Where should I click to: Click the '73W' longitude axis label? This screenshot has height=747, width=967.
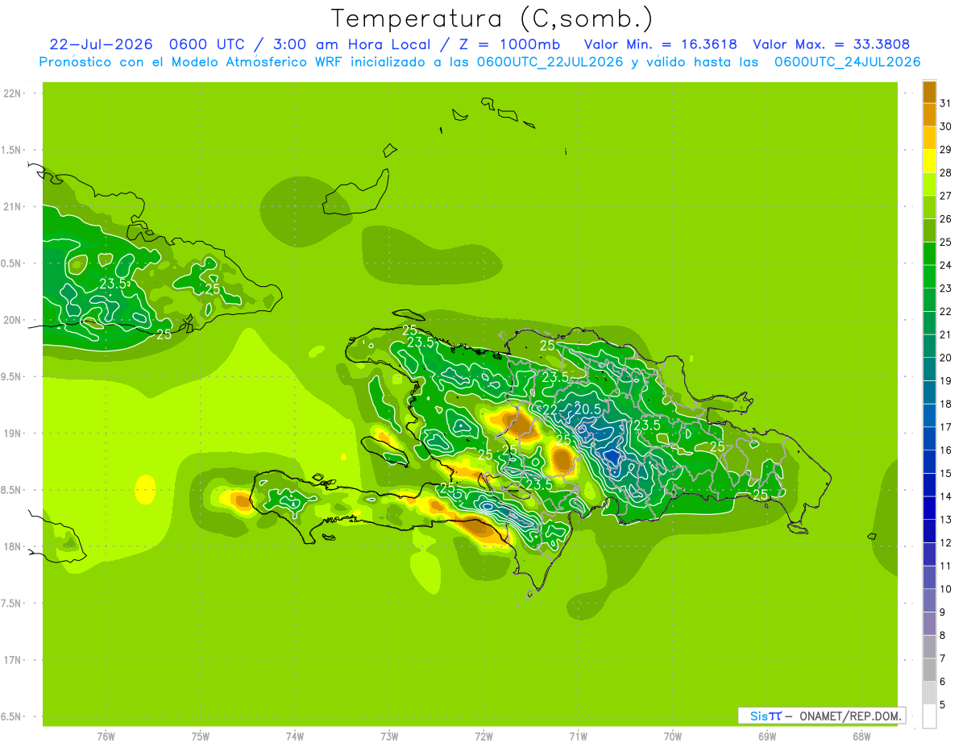pyautogui.click(x=389, y=736)
